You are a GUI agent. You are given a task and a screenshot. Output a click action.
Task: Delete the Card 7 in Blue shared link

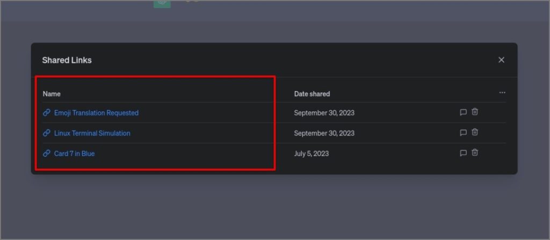475,152
